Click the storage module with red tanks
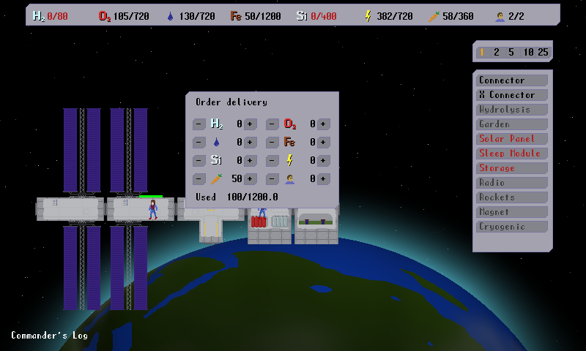The image size is (586, 351). pos(270,225)
